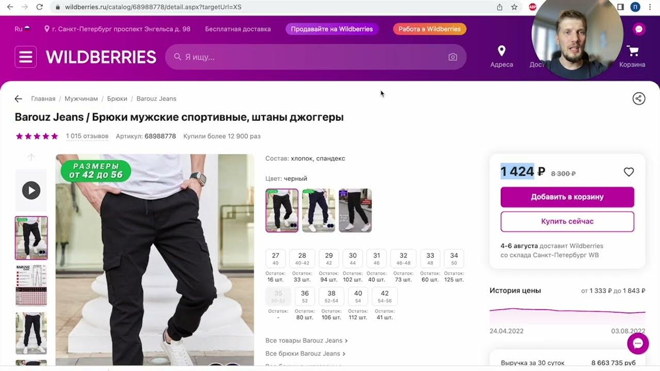Screen dimensions: 660x371
Task: Click the browser share page icon
Action: [x=500, y=7]
